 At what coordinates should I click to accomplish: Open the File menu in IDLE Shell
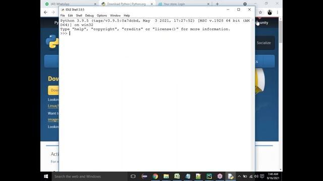coord(63,16)
